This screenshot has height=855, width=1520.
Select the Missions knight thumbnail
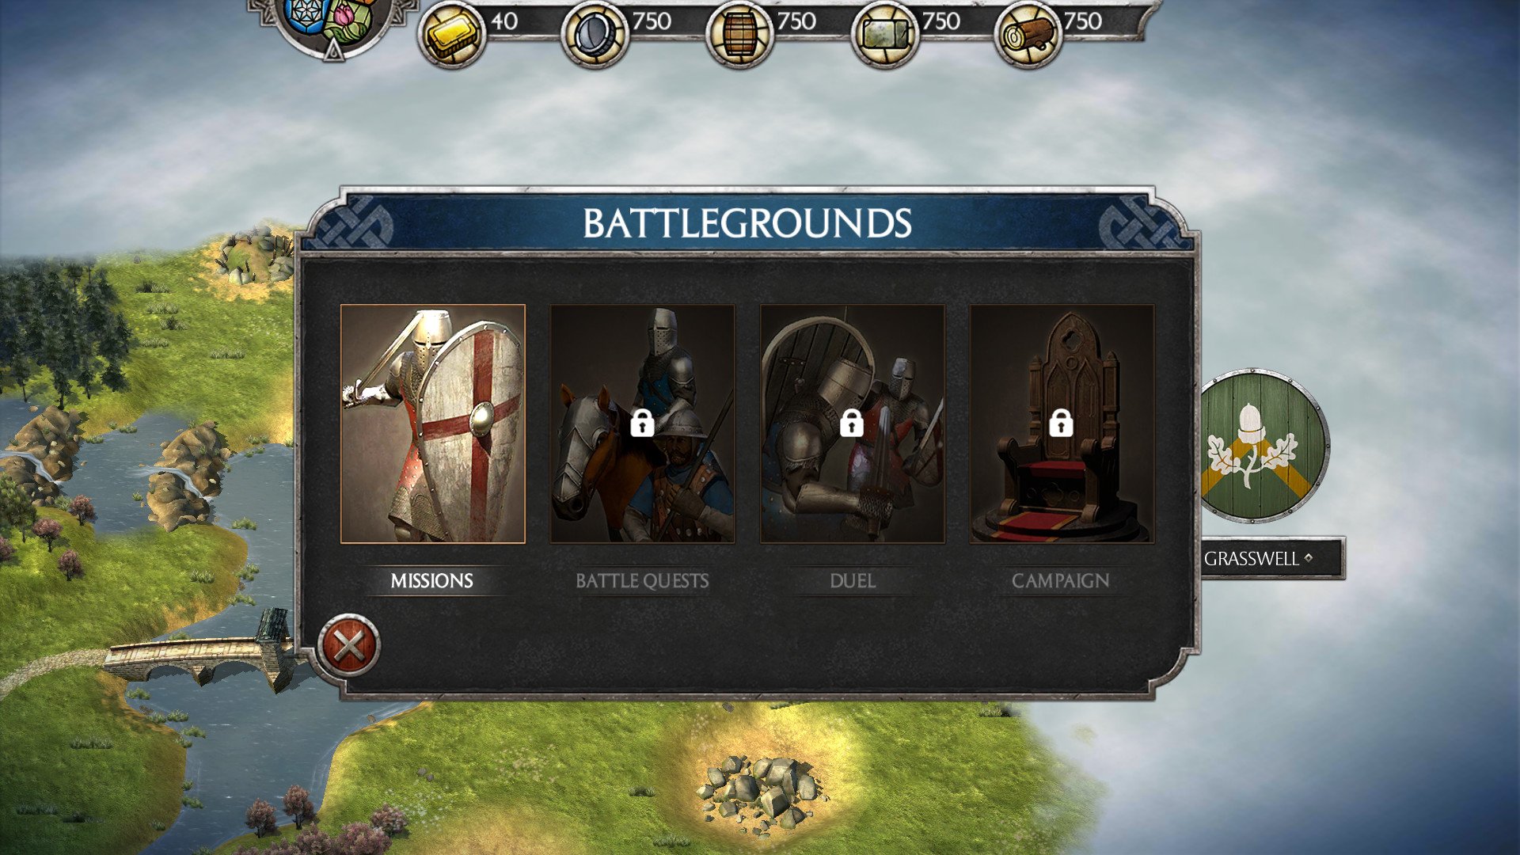pyautogui.click(x=433, y=424)
